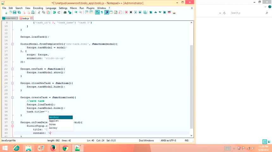Screen dimensions: 272x152
Task: Click the Open file toolbar icon
Action: click(10, 12)
